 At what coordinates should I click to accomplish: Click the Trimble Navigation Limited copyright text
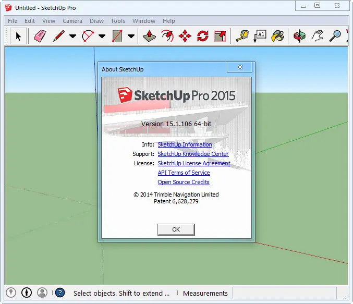pos(176,194)
